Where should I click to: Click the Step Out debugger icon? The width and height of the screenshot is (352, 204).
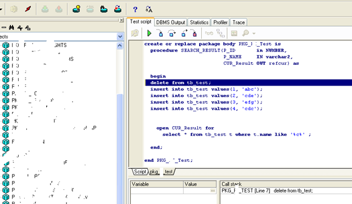[184, 33]
